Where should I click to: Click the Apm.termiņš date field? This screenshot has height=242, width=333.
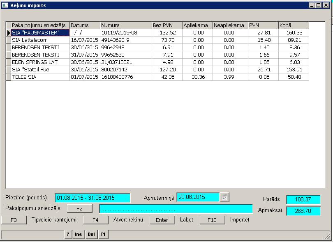coord(198,197)
